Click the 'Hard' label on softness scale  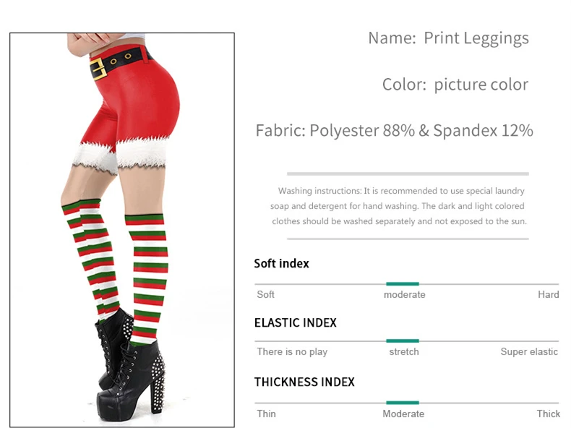click(548, 294)
